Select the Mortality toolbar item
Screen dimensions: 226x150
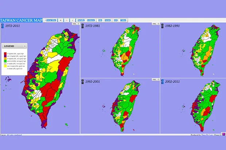[81, 20]
